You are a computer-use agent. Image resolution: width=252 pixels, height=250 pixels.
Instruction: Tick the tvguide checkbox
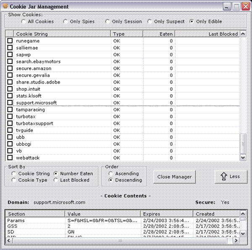[x=10, y=130]
